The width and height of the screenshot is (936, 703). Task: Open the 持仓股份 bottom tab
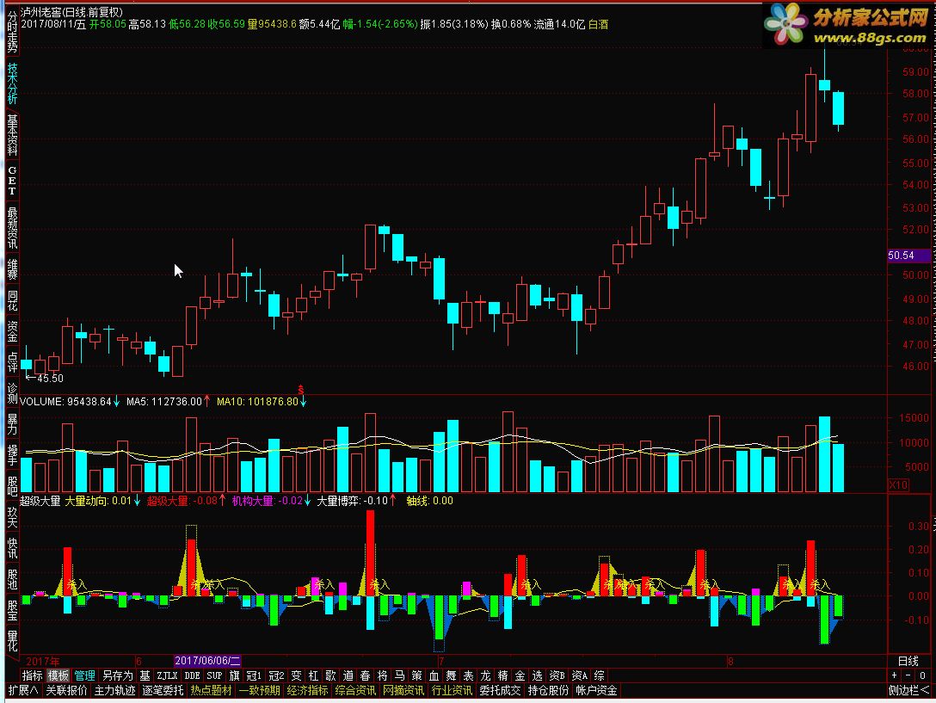coord(549,690)
